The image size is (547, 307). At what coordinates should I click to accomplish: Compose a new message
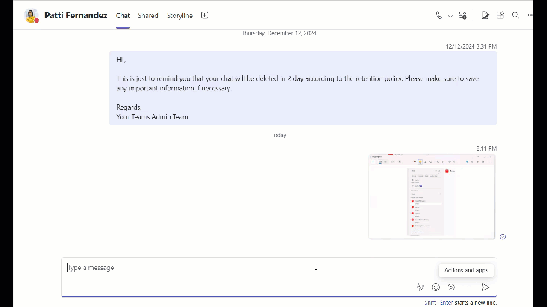(x=485, y=15)
